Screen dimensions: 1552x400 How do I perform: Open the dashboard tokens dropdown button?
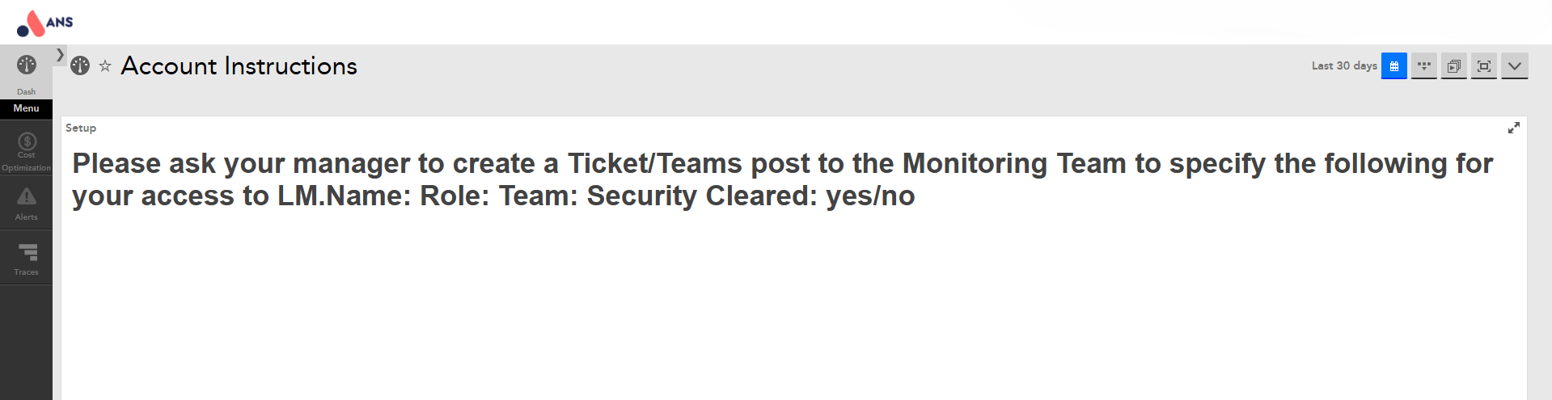coord(1423,66)
